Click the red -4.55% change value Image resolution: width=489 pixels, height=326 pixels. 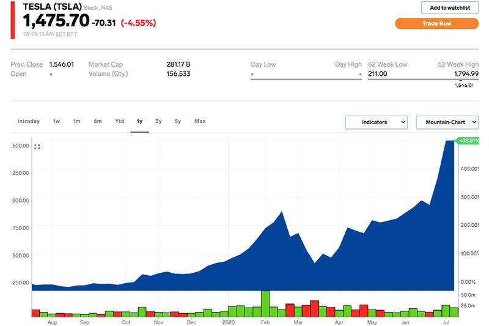tap(138, 23)
